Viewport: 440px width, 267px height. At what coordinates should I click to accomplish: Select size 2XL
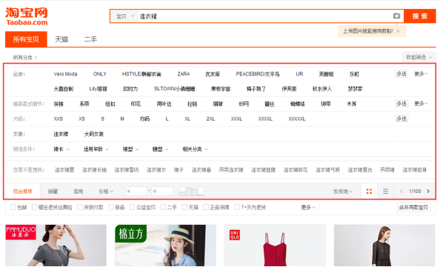point(210,119)
